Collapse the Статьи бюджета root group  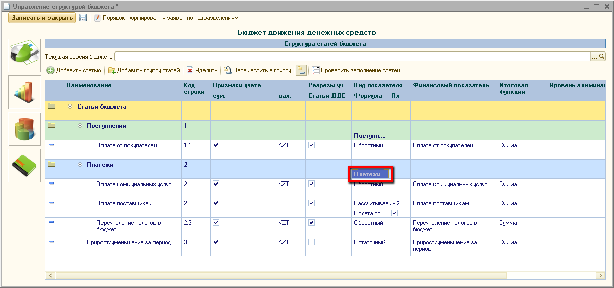[x=70, y=107]
